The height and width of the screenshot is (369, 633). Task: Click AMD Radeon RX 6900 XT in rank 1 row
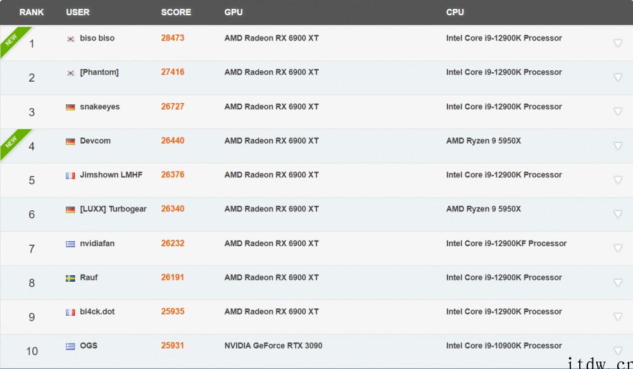click(x=272, y=38)
